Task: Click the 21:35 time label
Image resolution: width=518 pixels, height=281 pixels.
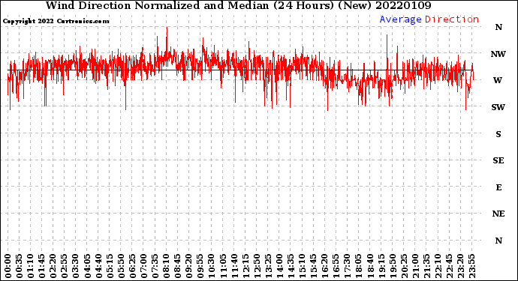Action: click(426, 266)
